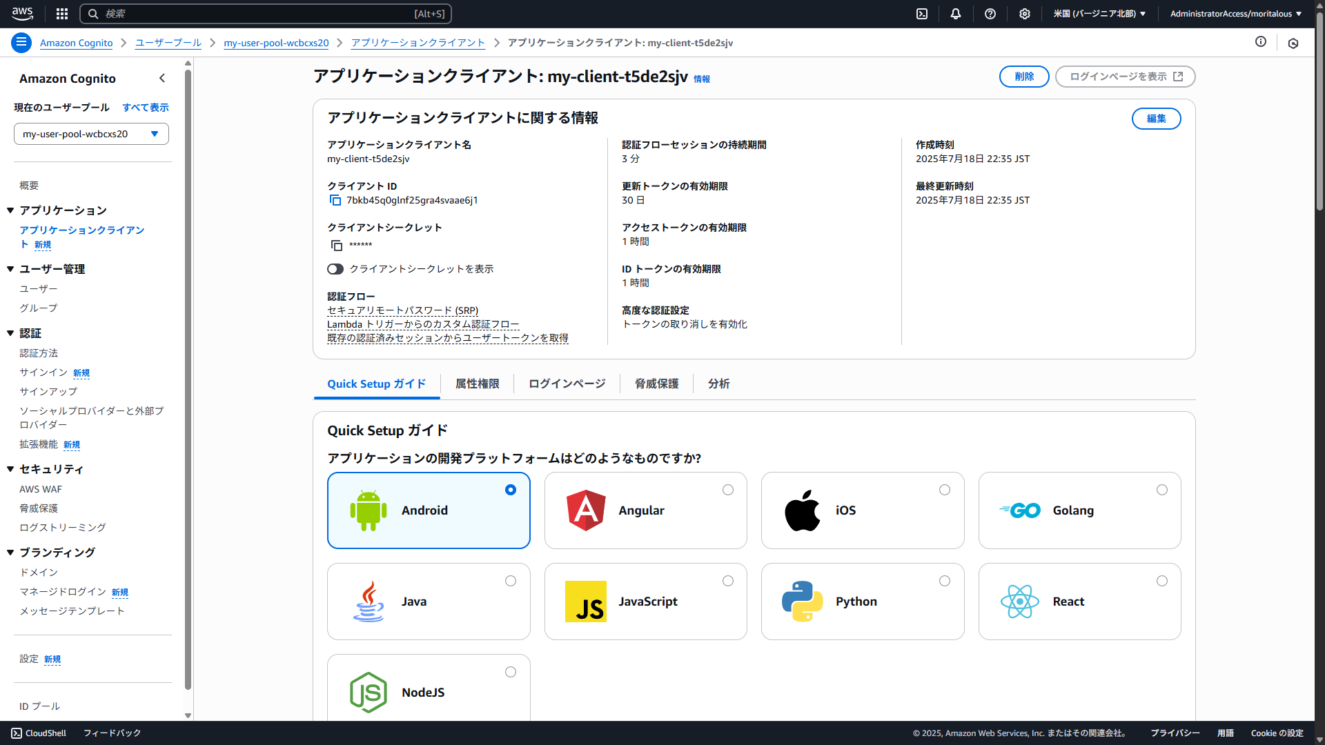Screen dimensions: 1325x745
Task: Copy the client secret value
Action: tap(336, 245)
